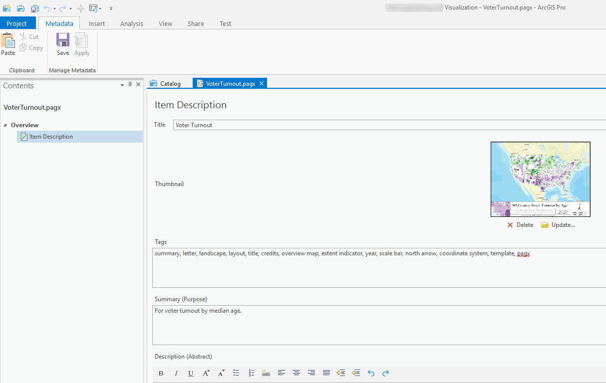
Task: Save the metadata with the Save button
Action: click(63, 44)
